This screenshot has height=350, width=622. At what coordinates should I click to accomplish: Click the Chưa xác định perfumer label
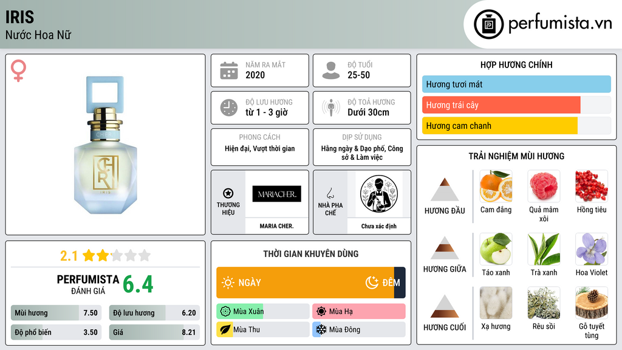[x=379, y=226]
